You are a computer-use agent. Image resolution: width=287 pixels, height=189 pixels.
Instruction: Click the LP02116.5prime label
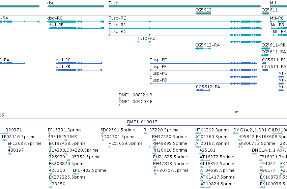click(x=19, y=137)
